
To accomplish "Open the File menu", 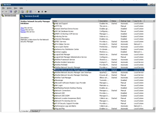I will tap(3, 8).
